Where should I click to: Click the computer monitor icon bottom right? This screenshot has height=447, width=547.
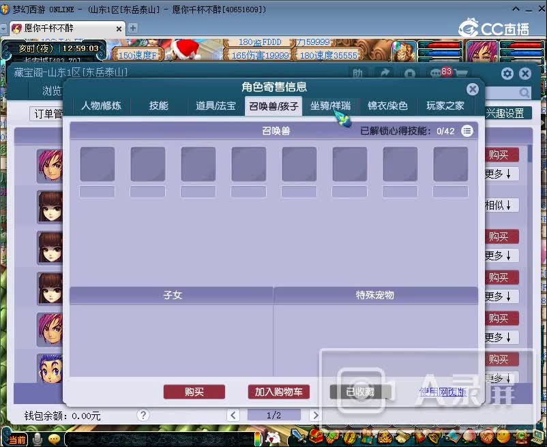(x=539, y=436)
